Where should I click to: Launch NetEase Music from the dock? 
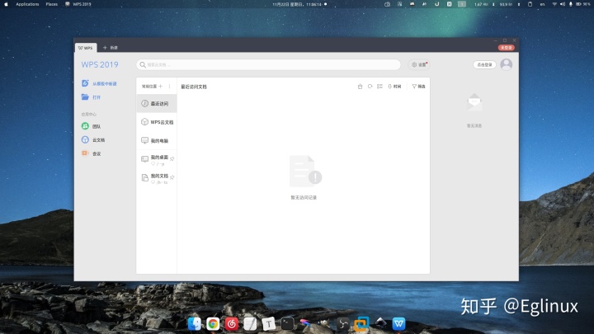click(232, 324)
